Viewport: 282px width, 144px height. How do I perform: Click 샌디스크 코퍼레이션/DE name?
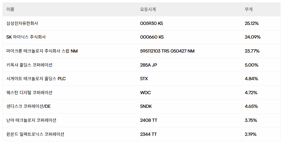pyautogui.click(x=28, y=106)
